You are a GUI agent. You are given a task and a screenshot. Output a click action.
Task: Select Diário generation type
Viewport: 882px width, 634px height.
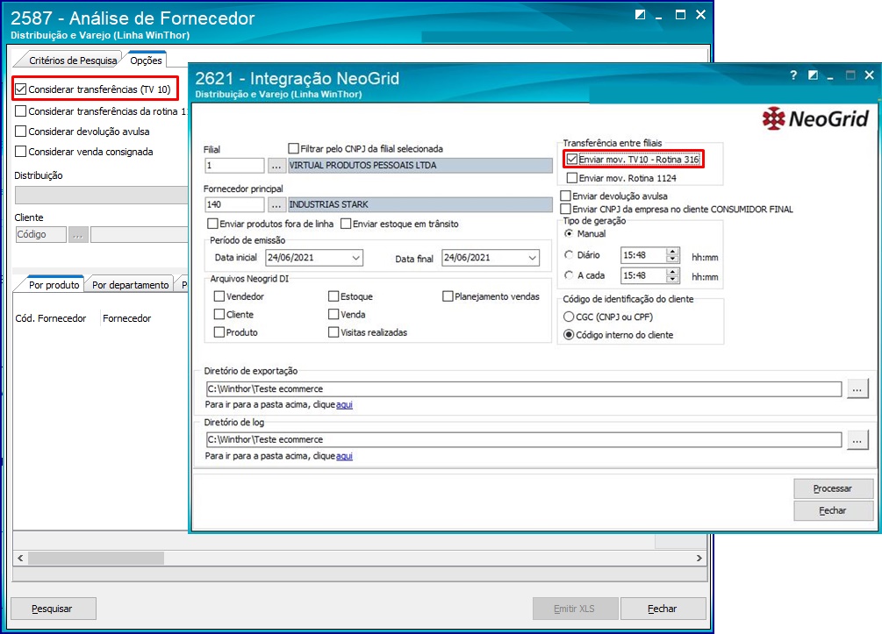click(569, 254)
